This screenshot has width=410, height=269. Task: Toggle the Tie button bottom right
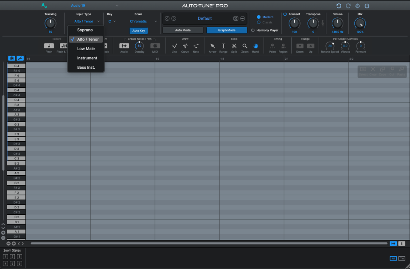point(402,258)
